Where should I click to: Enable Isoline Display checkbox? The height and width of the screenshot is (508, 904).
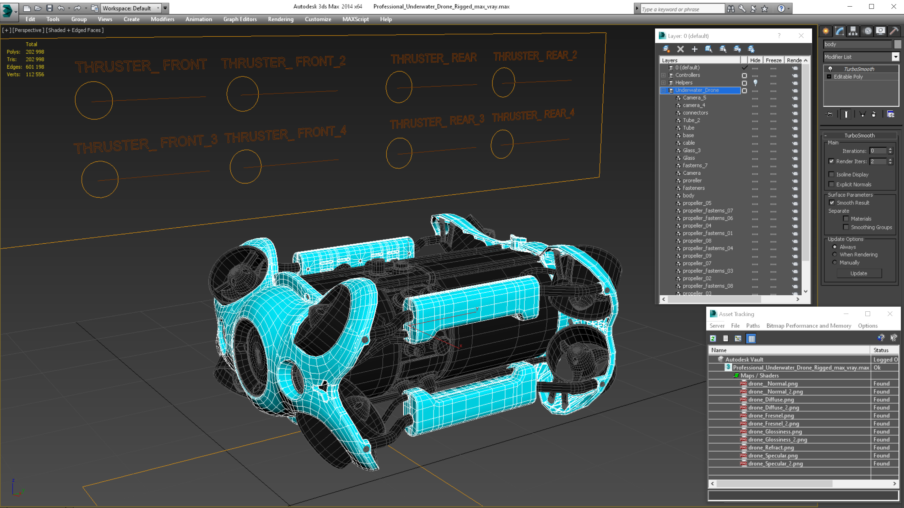[x=831, y=174]
